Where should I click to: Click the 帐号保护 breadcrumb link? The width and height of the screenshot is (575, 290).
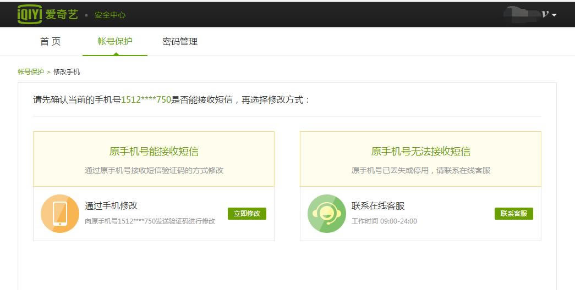pyautogui.click(x=31, y=72)
